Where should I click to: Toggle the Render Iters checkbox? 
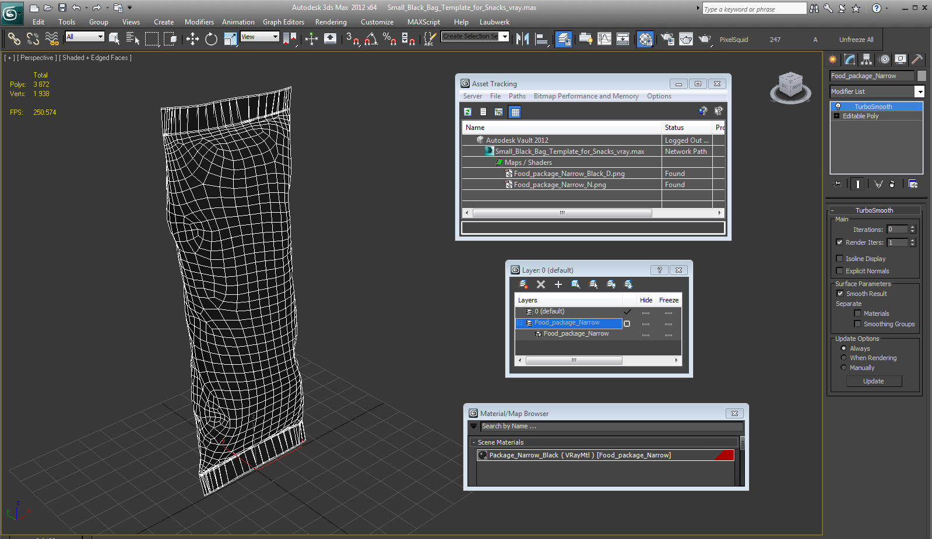[x=839, y=242]
